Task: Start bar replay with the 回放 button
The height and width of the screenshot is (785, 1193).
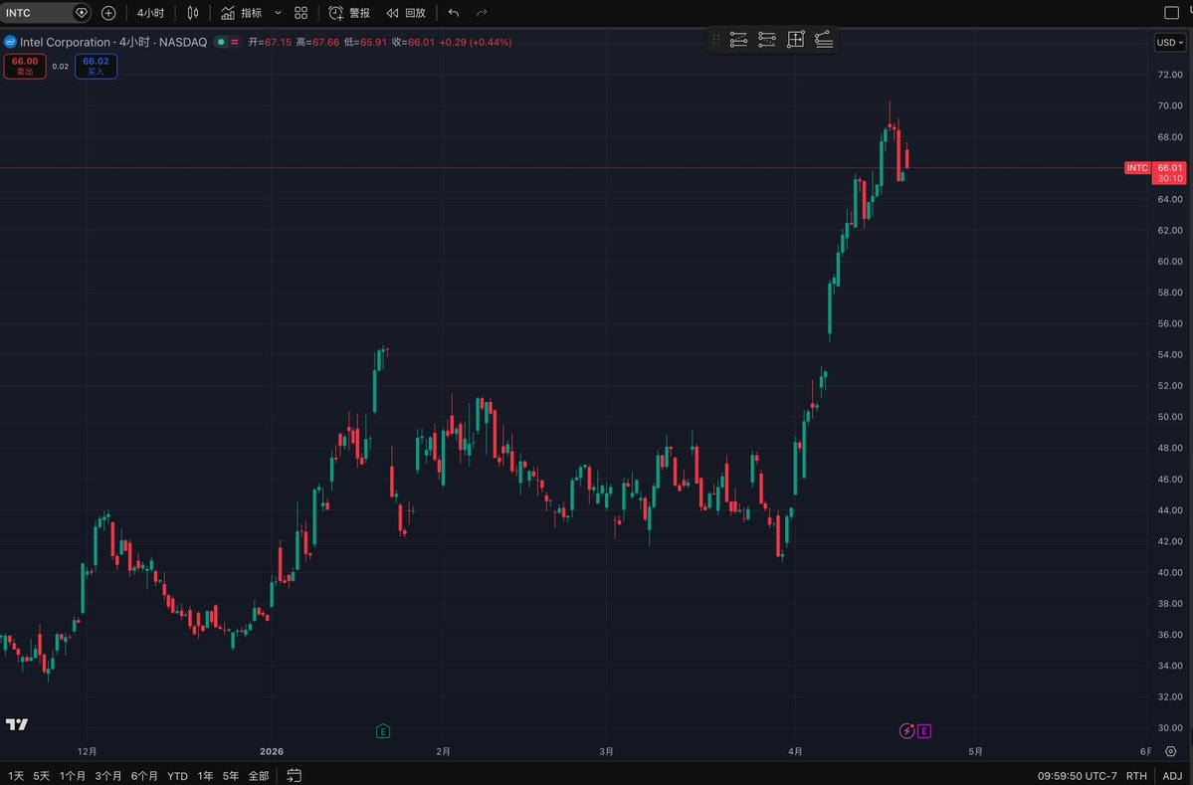Action: coord(406,13)
